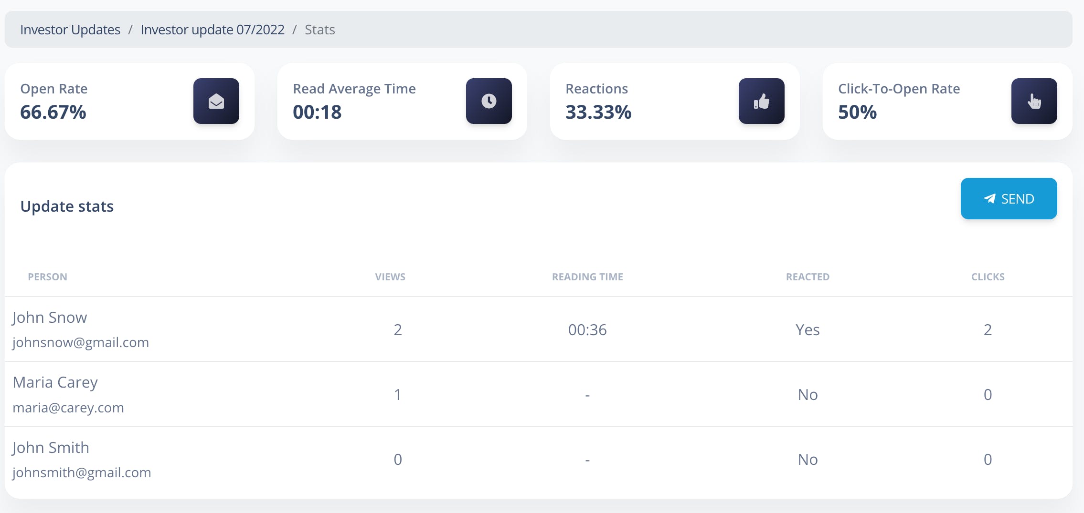Click the clock icon for Read Average Time

[x=489, y=101]
